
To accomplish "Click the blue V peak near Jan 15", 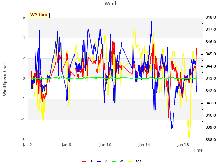I will 151,21.
